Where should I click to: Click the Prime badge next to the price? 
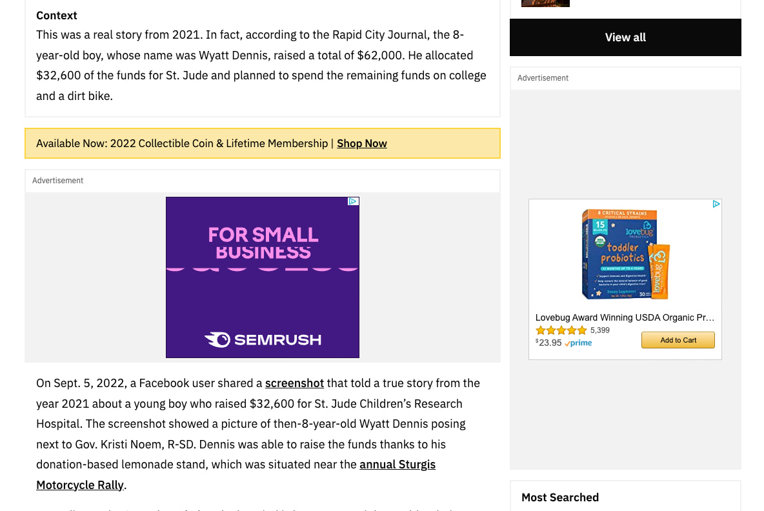tap(578, 343)
